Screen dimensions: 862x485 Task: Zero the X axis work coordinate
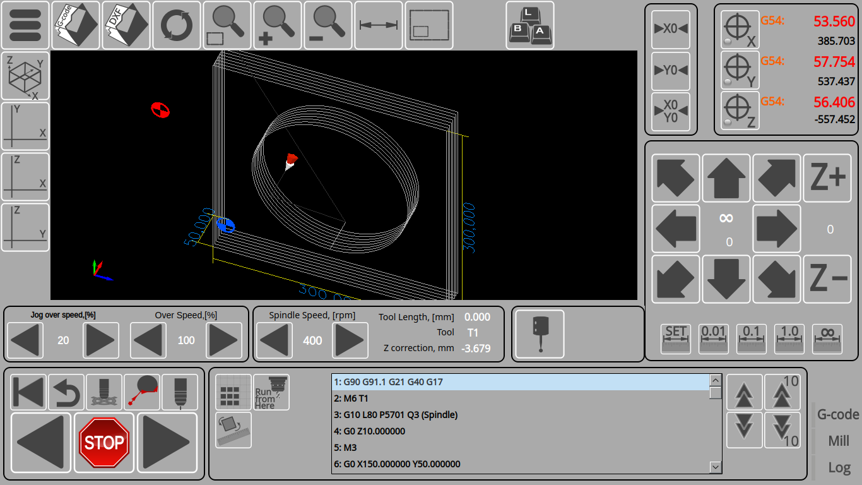click(740, 29)
